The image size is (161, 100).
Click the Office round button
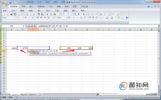point(4,4)
